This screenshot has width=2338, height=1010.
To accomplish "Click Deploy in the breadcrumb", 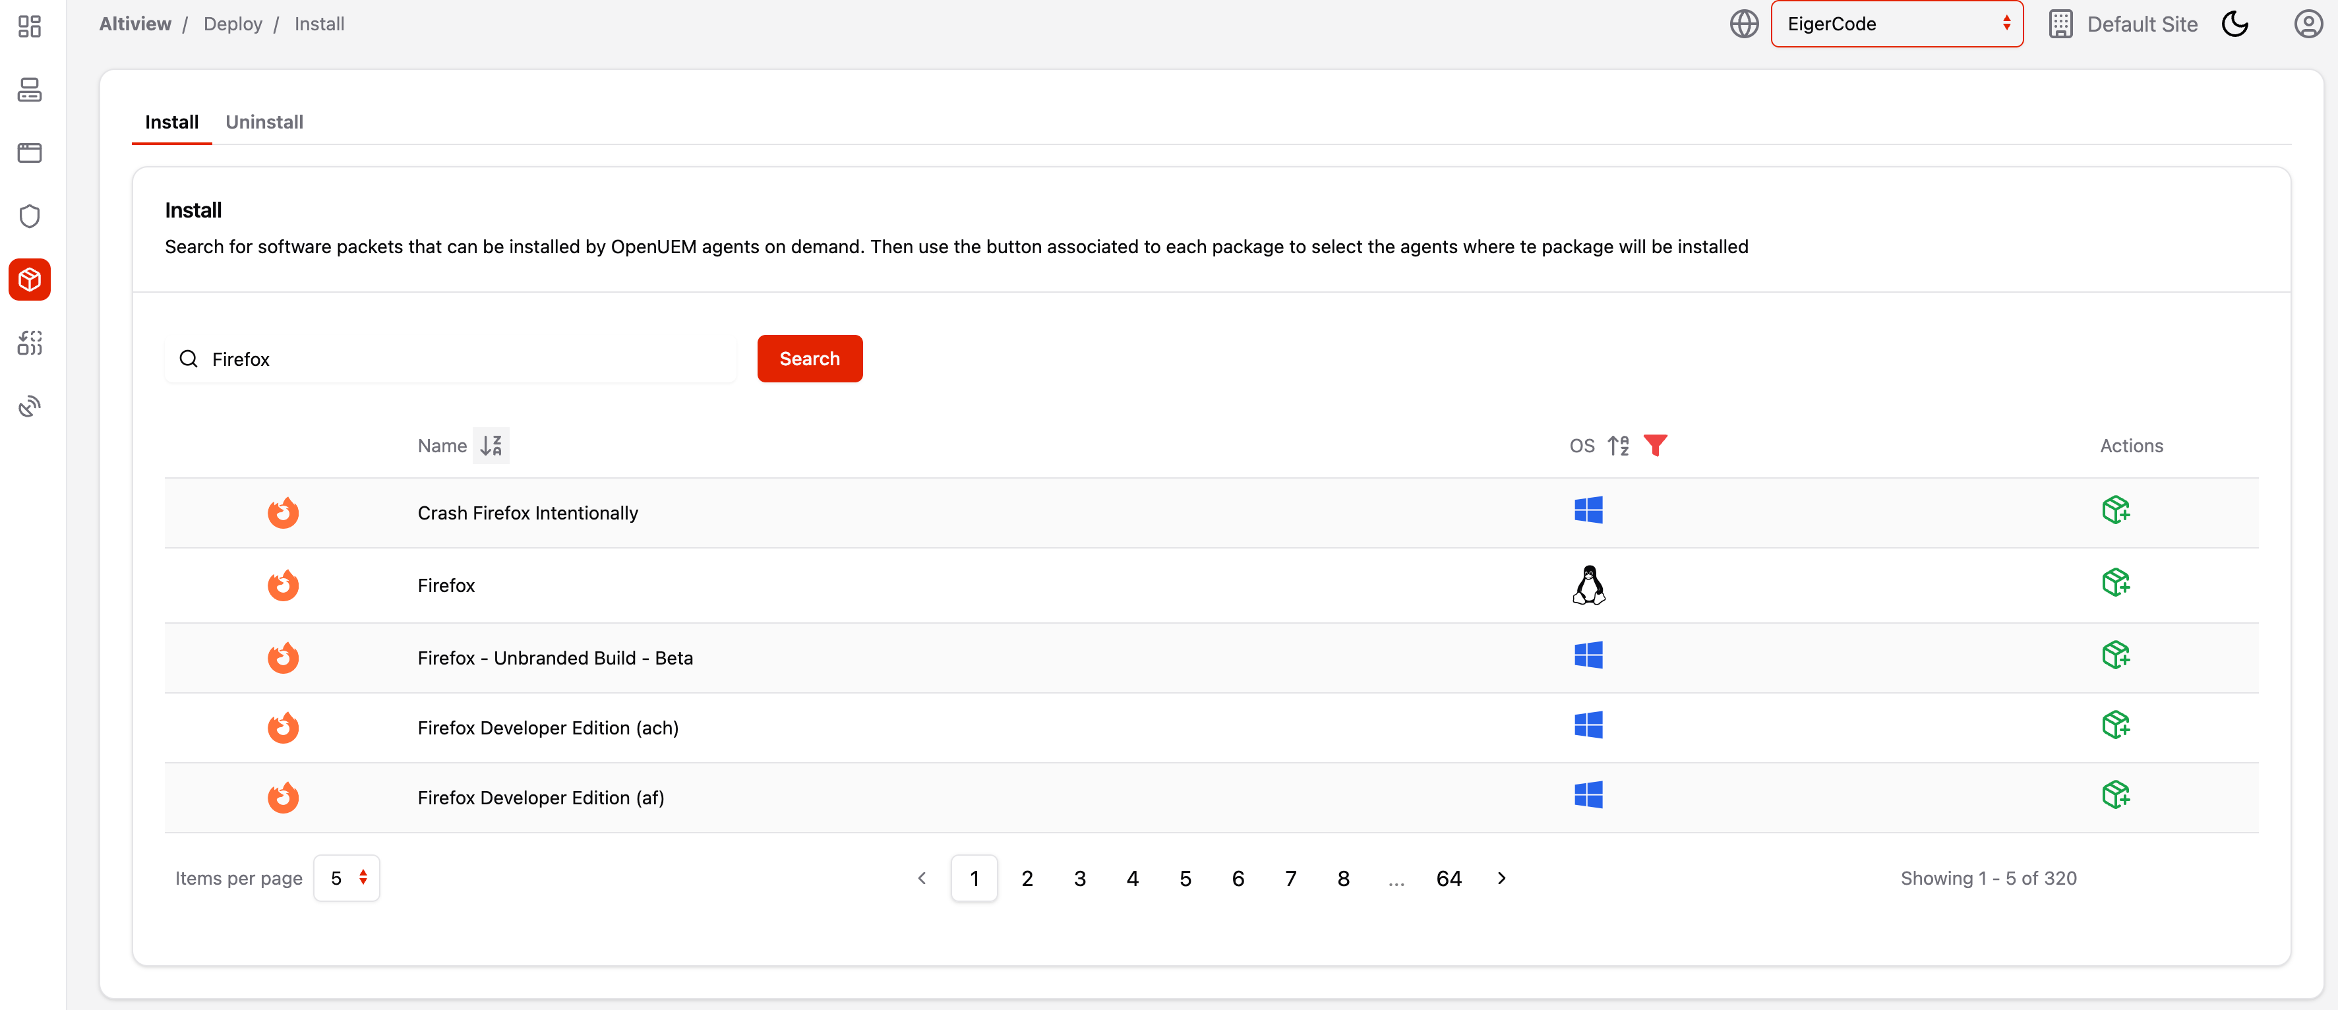I will (x=232, y=24).
